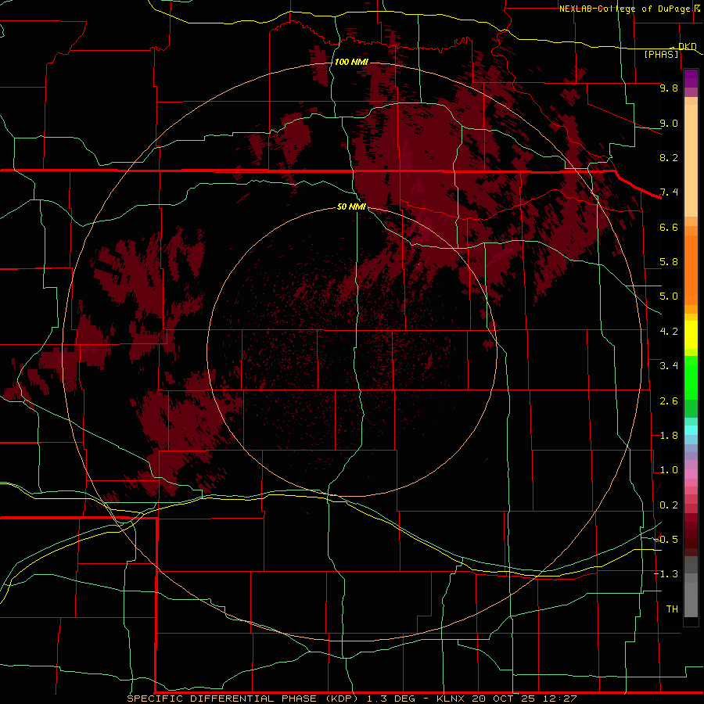Click the 8.2 scale value
This screenshot has height=704, width=704.
(669, 157)
